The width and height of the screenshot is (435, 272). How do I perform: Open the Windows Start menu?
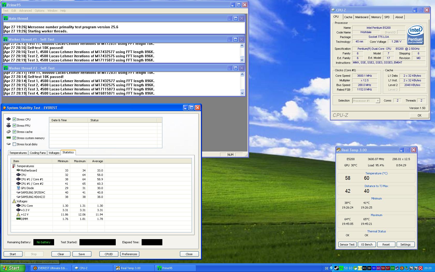[12, 268]
